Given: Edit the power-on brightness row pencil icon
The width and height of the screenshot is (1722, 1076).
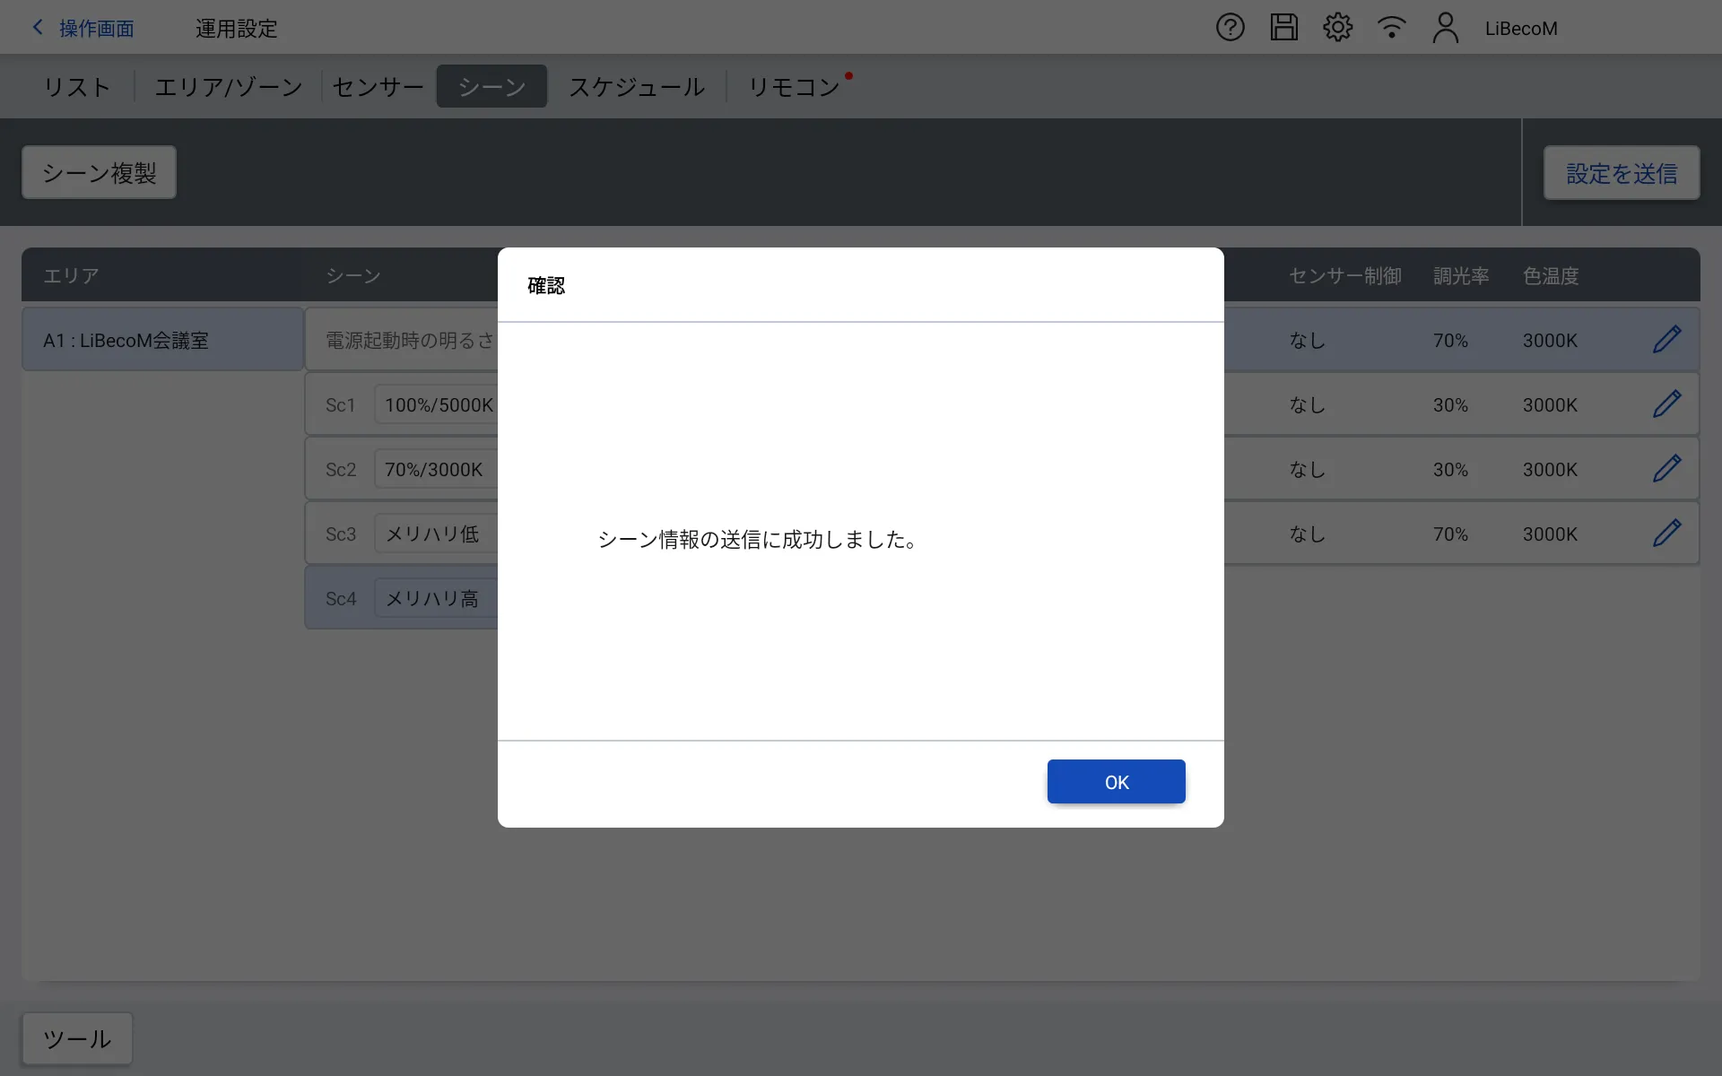Looking at the screenshot, I should (x=1666, y=340).
